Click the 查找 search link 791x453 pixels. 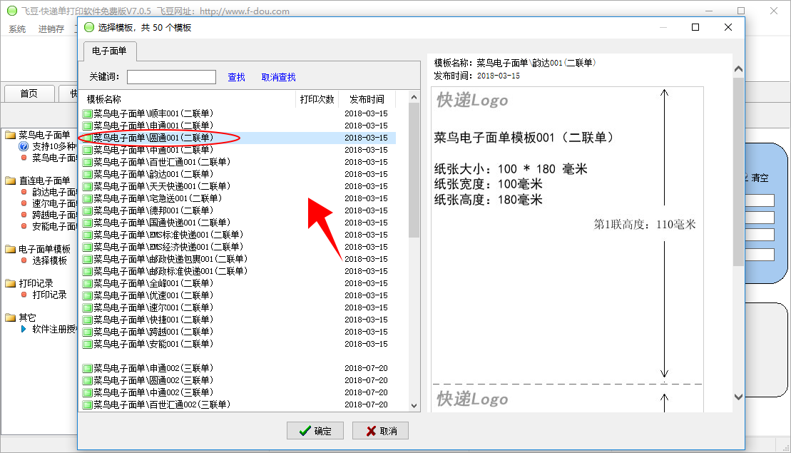pos(236,77)
